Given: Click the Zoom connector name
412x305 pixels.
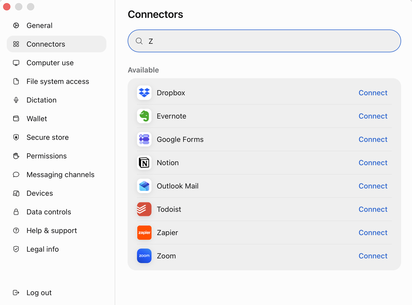Looking at the screenshot, I should click(x=166, y=256).
